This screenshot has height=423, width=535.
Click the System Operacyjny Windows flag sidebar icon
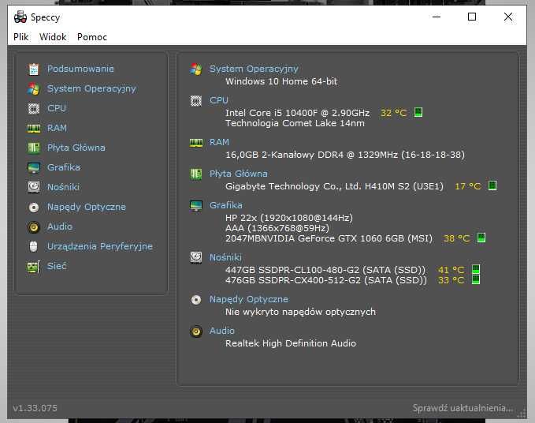pyautogui.click(x=33, y=89)
